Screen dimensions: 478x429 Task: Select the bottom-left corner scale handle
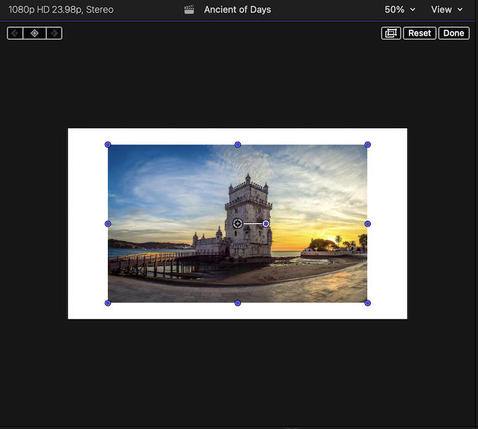pos(107,303)
